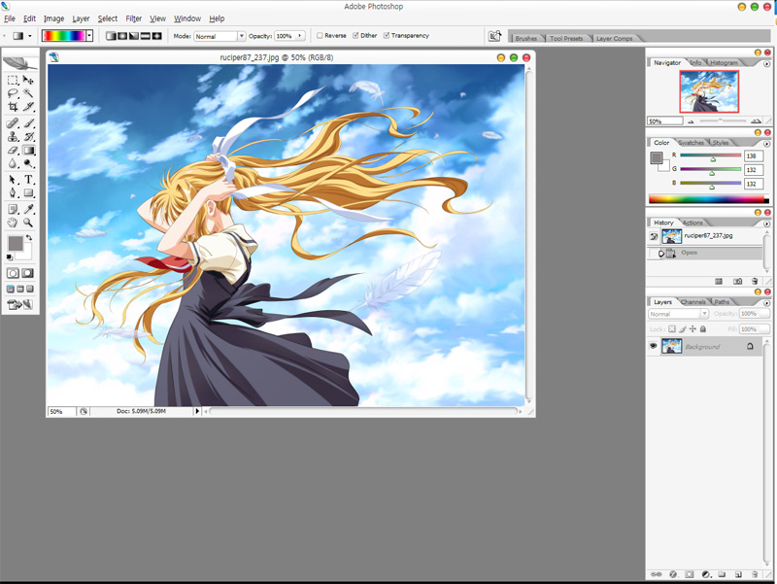777x584 pixels.
Task: Open the Layers panel options menu
Action: (x=766, y=303)
